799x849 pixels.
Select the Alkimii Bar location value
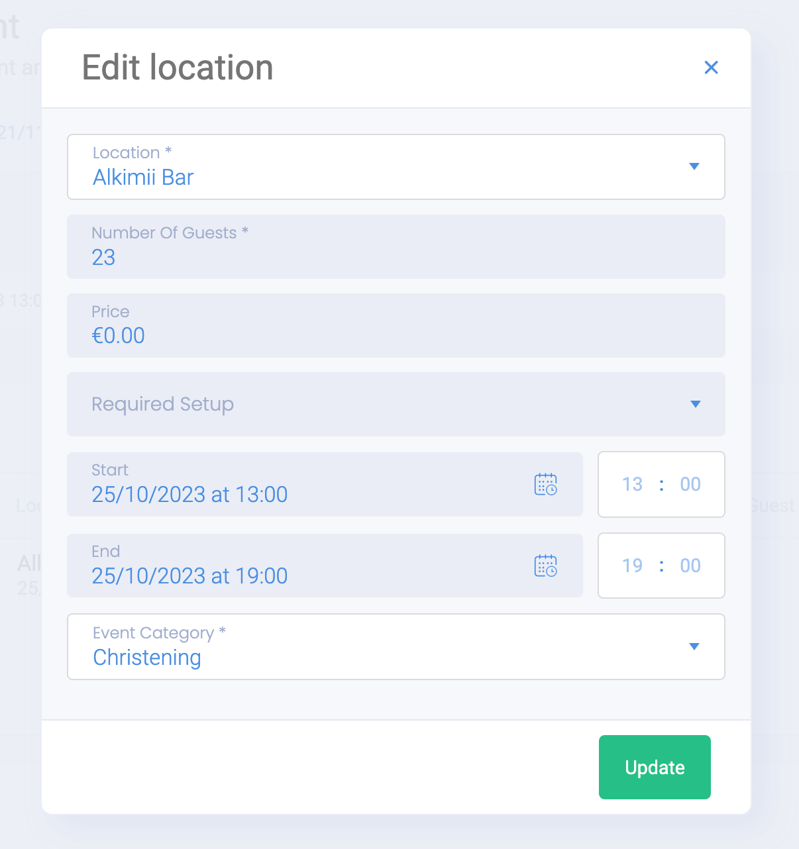(143, 177)
